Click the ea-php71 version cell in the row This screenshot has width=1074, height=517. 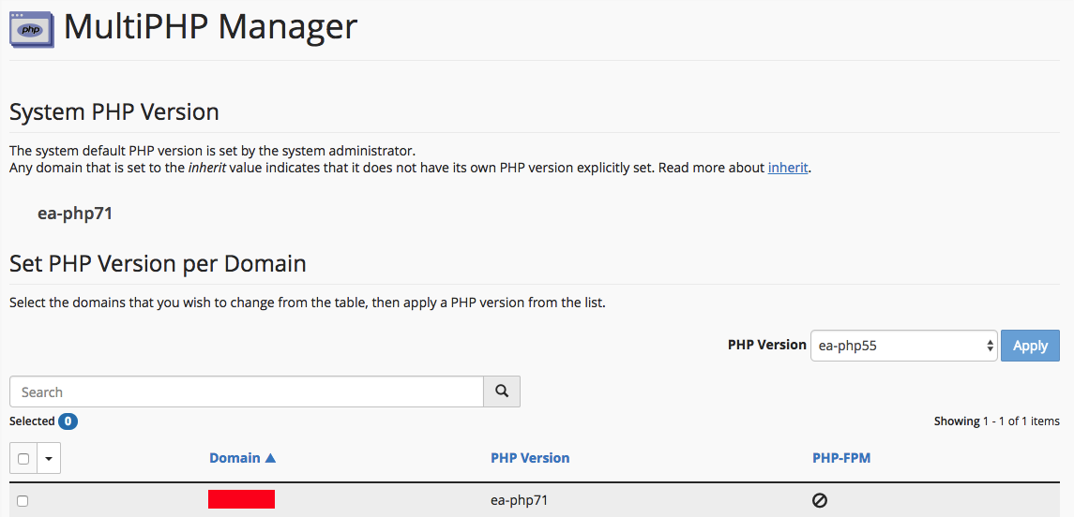519,500
